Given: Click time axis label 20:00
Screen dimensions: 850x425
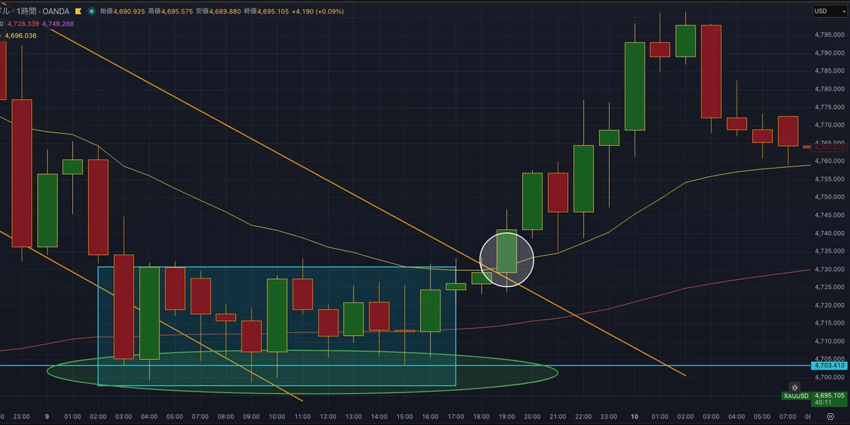Looking at the screenshot, I should click(532, 416).
